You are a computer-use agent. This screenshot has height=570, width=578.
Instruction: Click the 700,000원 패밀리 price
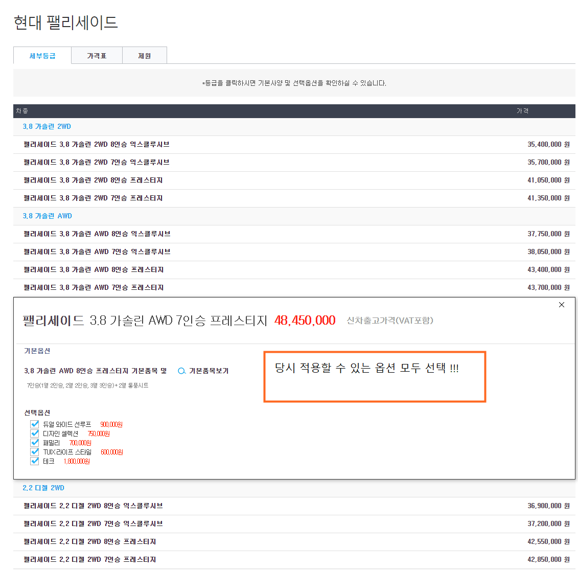tap(80, 443)
